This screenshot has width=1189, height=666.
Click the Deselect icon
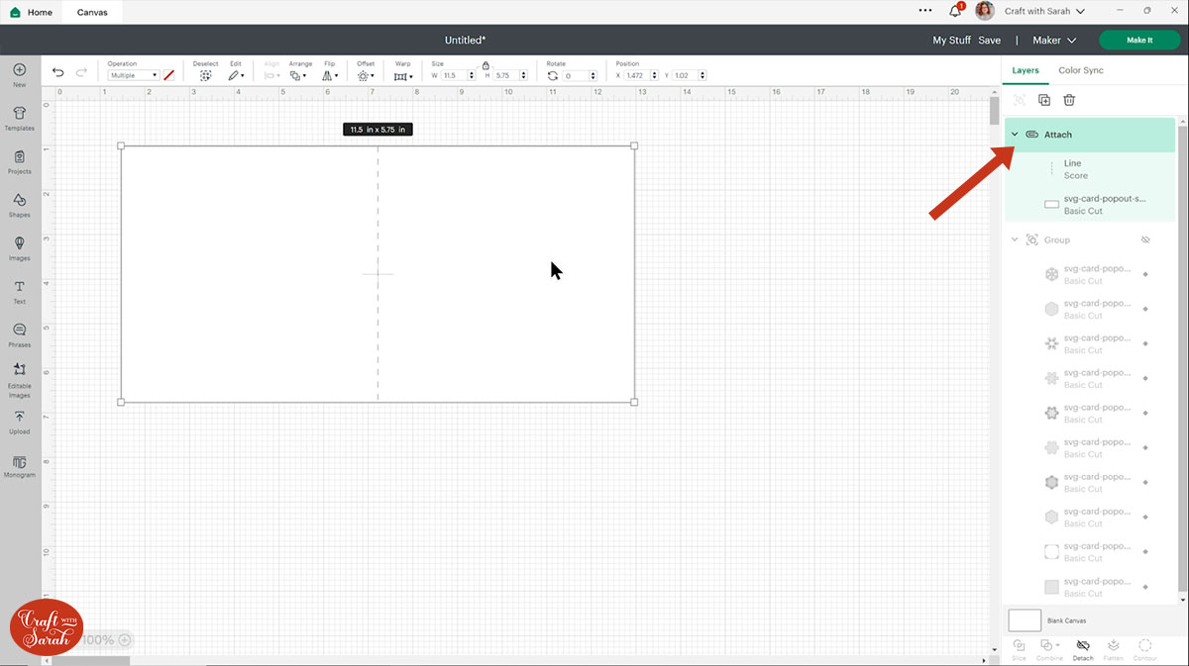[205, 75]
